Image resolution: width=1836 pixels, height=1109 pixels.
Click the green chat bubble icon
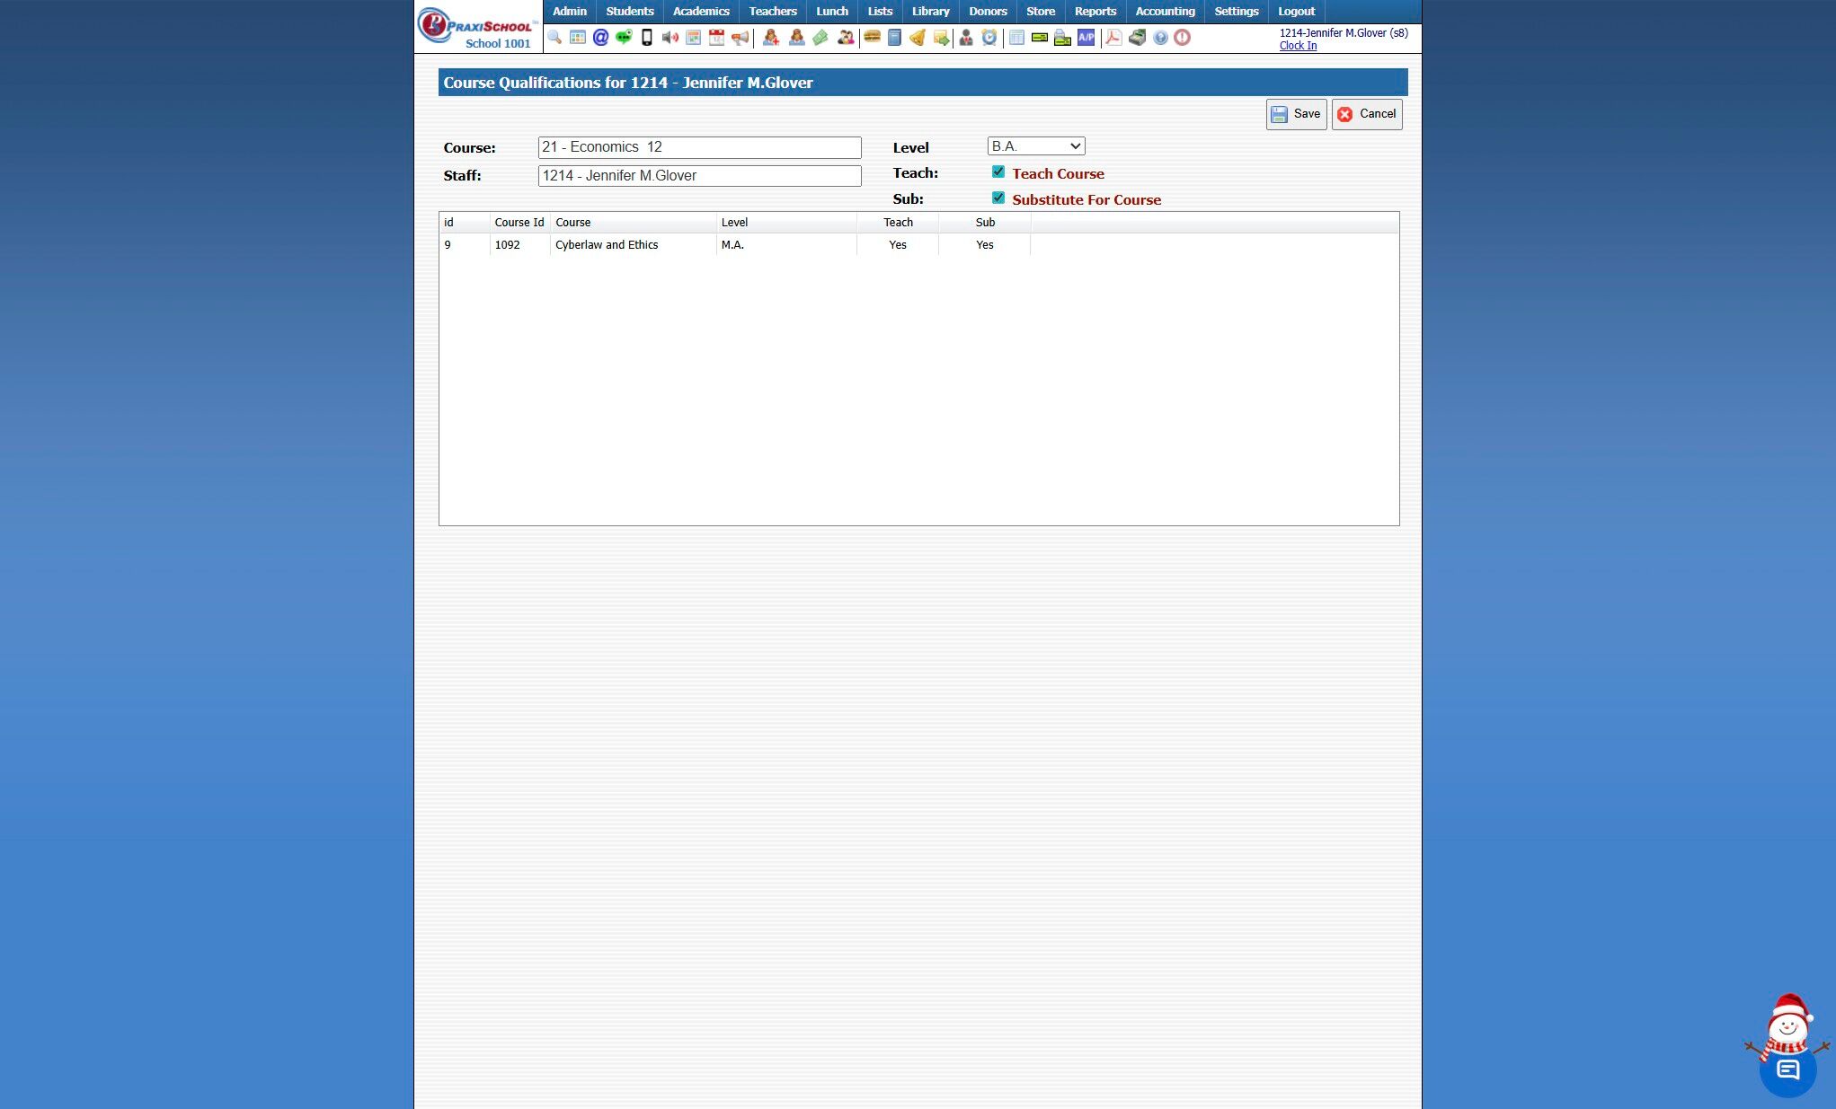pos(624,38)
